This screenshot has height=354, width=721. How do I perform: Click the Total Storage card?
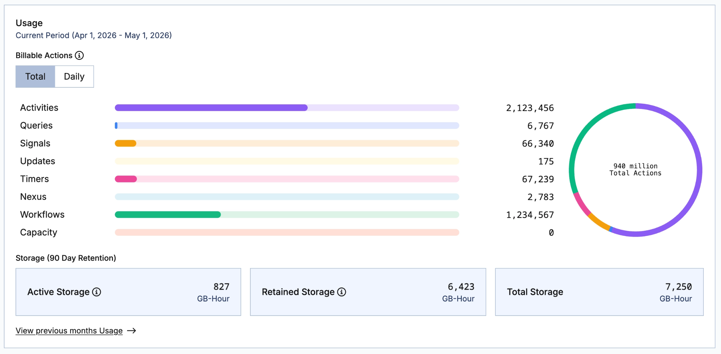point(599,292)
